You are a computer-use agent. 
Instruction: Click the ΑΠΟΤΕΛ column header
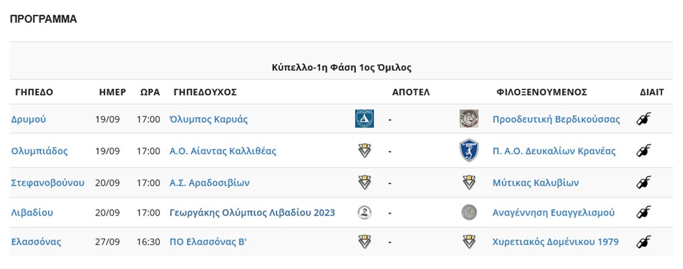pos(411,92)
